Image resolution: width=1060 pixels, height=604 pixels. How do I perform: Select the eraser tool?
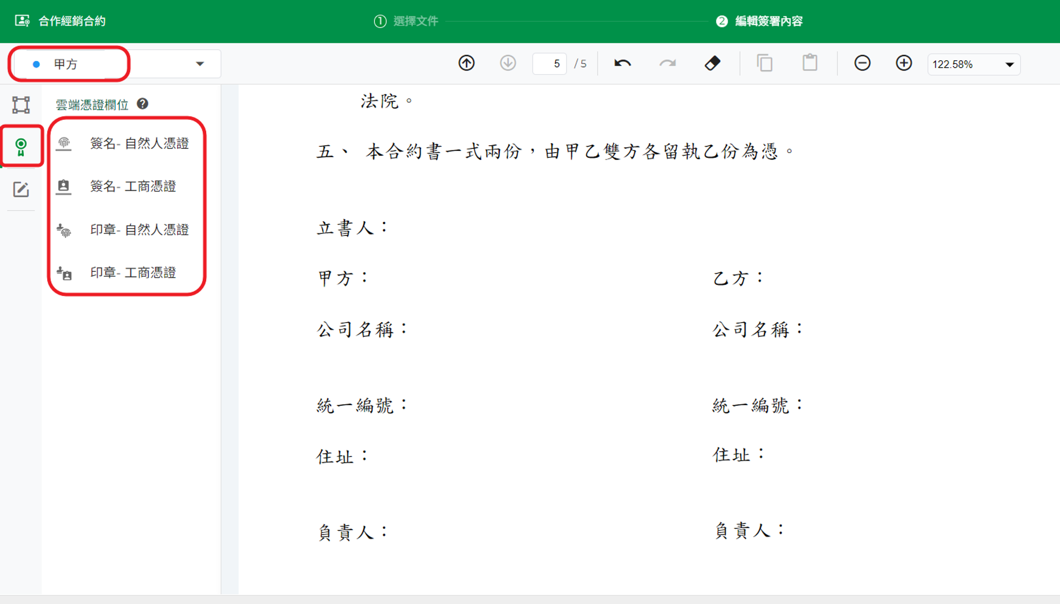click(712, 63)
